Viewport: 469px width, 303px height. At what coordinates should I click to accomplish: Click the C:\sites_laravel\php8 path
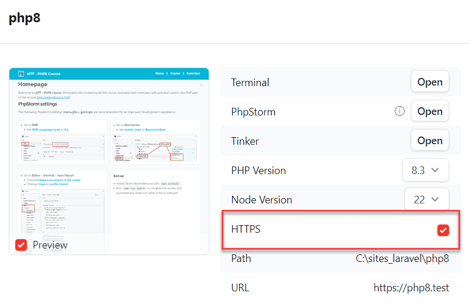pos(402,258)
